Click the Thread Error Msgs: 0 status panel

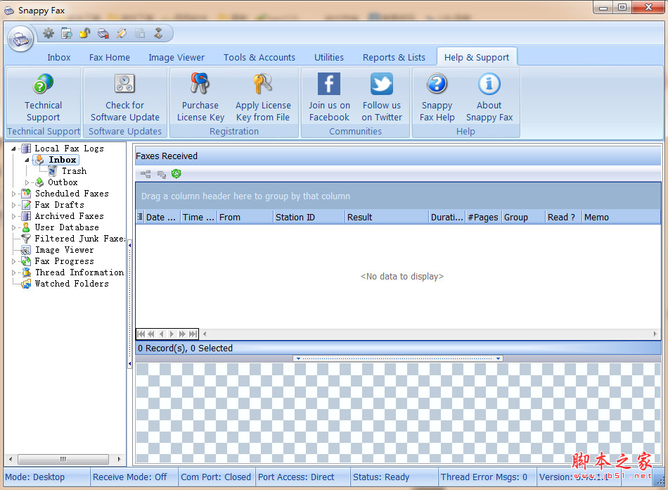(487, 477)
